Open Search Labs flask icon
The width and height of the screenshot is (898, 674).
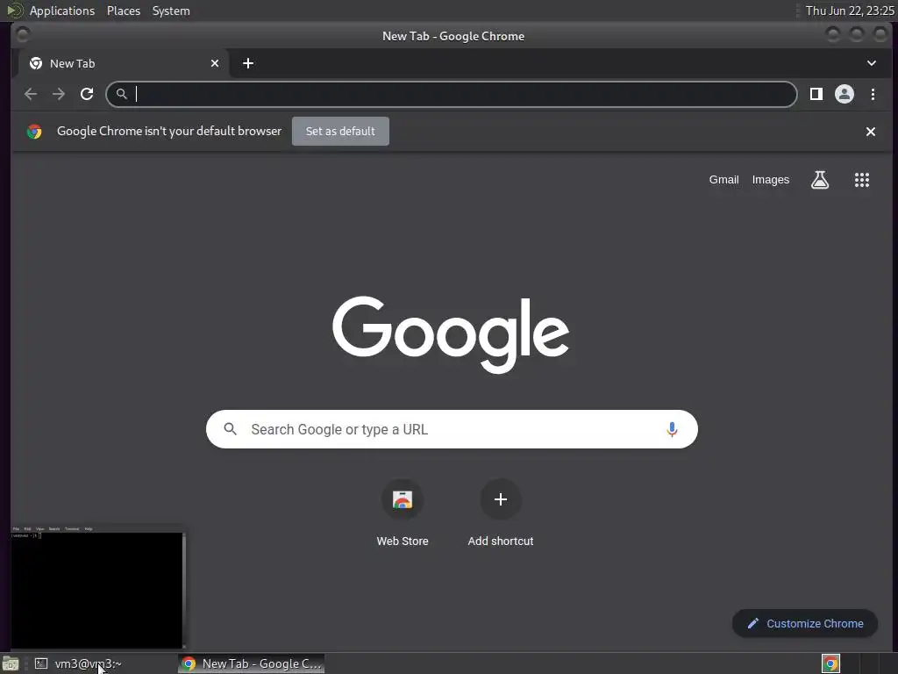820,180
